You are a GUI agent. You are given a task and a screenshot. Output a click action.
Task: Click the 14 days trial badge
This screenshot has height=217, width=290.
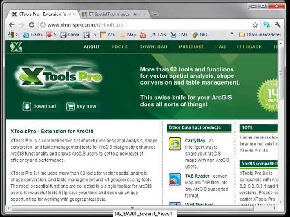(x=268, y=95)
